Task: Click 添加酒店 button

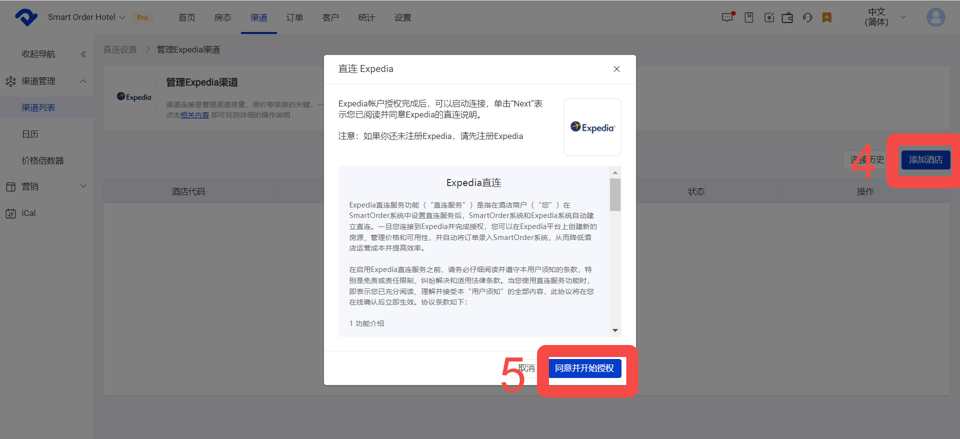Action: tap(925, 160)
